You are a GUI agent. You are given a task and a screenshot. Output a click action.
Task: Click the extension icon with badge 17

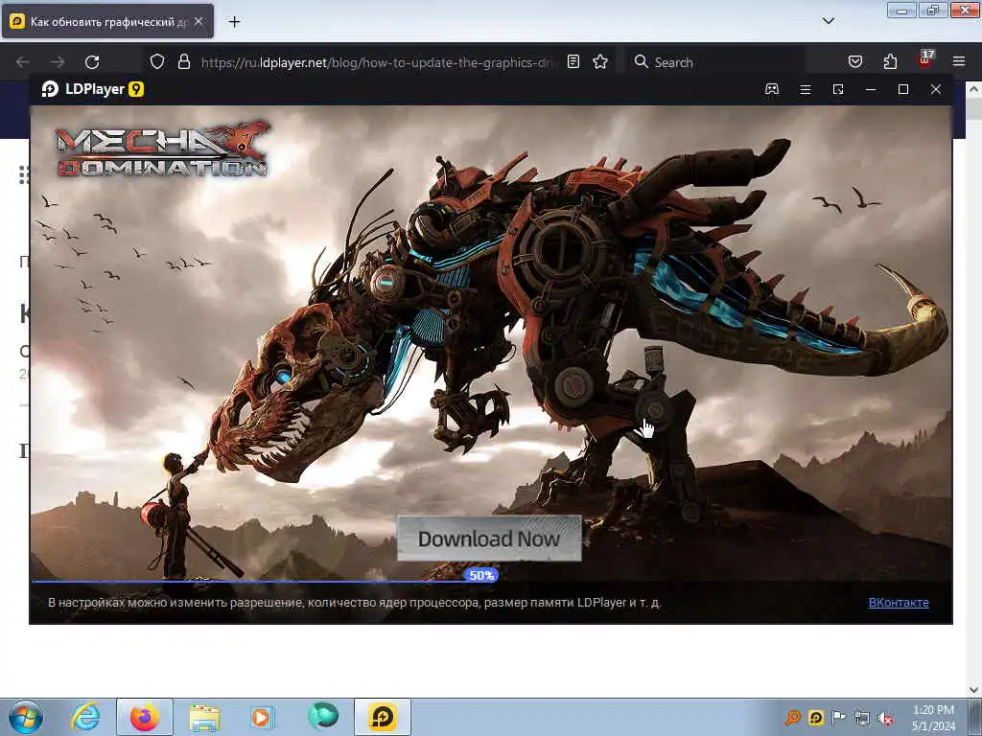click(x=925, y=60)
